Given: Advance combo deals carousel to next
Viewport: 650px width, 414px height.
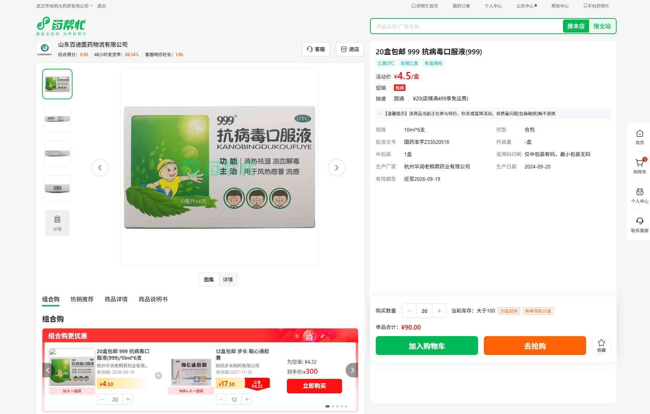Looking at the screenshot, I should click(x=352, y=370).
